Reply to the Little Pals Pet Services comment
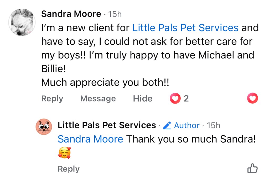The image size is (269, 178). tap(69, 169)
